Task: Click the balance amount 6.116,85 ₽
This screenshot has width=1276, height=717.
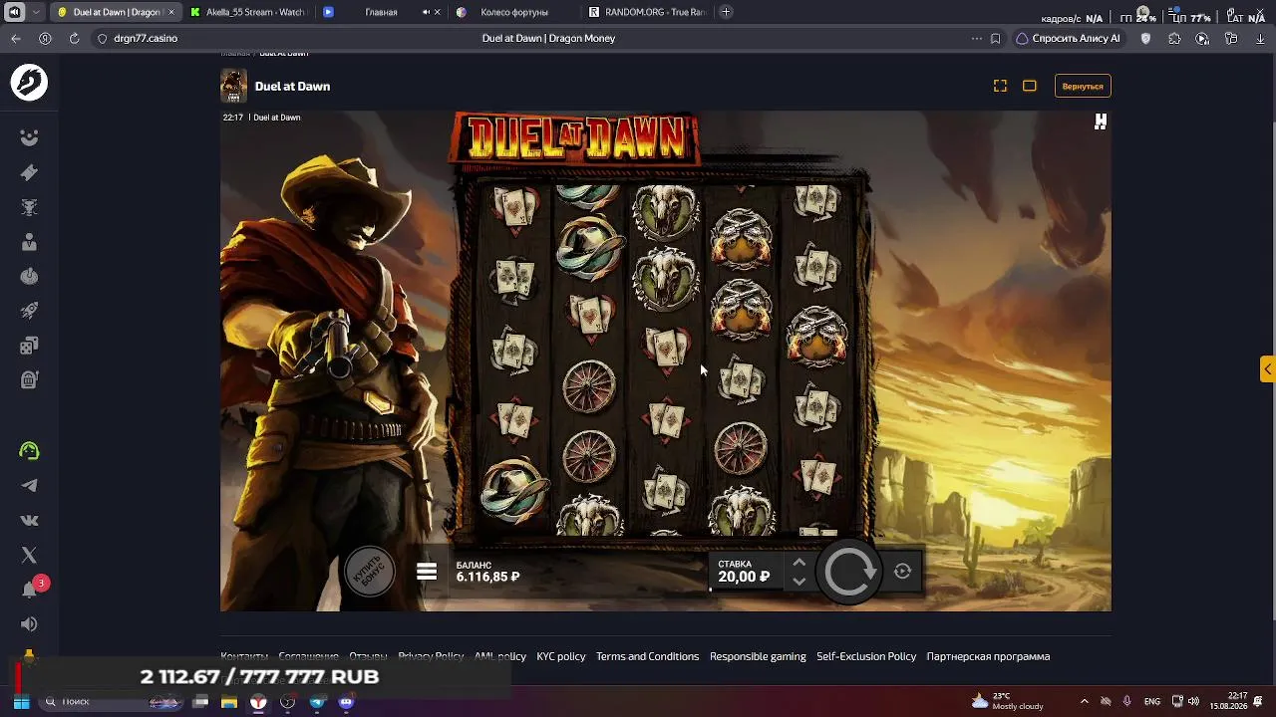Action: pyautogui.click(x=488, y=577)
